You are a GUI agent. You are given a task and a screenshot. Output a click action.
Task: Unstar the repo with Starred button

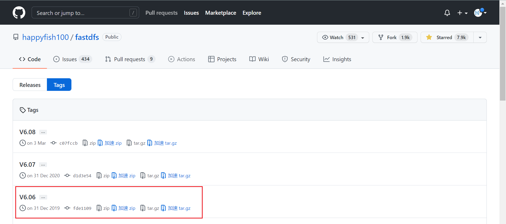(447, 37)
